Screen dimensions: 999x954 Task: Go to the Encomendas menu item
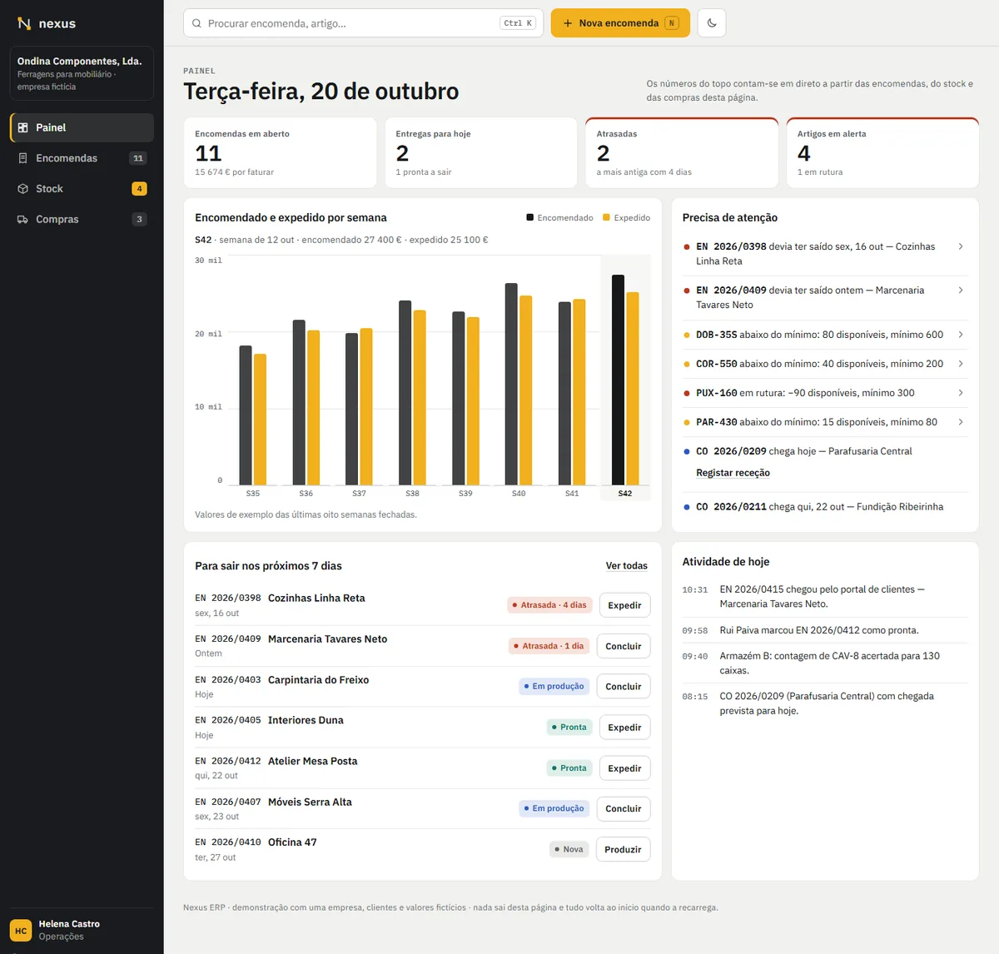[x=82, y=158]
